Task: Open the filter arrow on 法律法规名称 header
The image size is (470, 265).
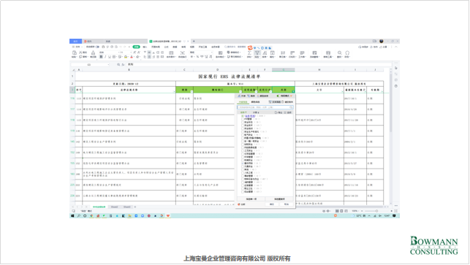Action: pyautogui.click(x=174, y=91)
